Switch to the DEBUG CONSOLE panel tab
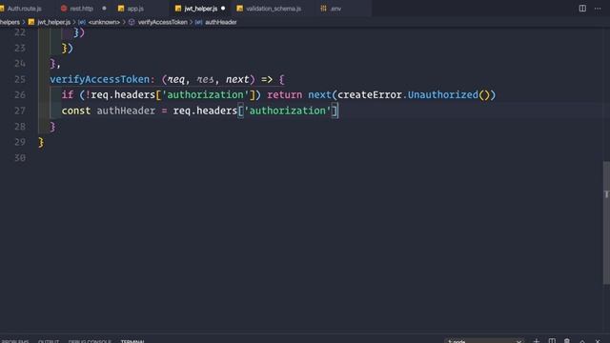Image resolution: width=610 pixels, height=343 pixels. point(90,341)
